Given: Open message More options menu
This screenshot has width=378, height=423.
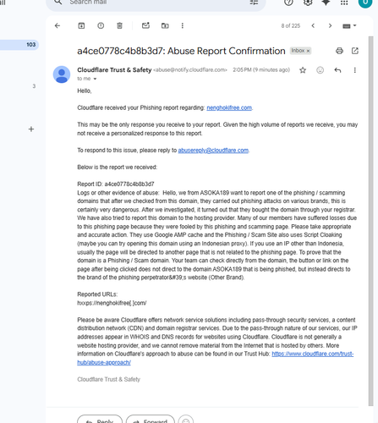Looking at the screenshot, I should (355, 70).
